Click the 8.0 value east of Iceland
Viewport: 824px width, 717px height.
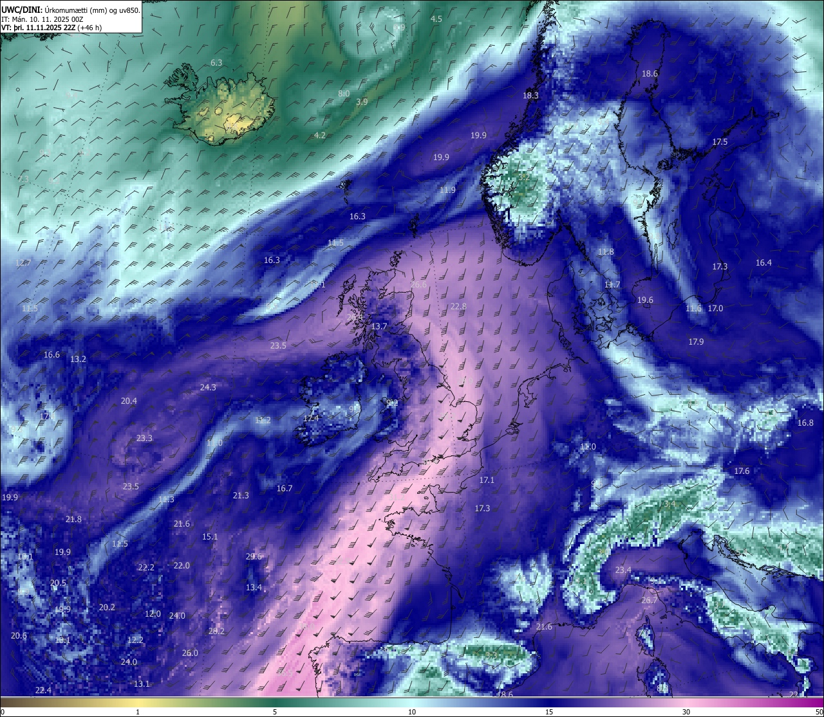click(x=344, y=94)
